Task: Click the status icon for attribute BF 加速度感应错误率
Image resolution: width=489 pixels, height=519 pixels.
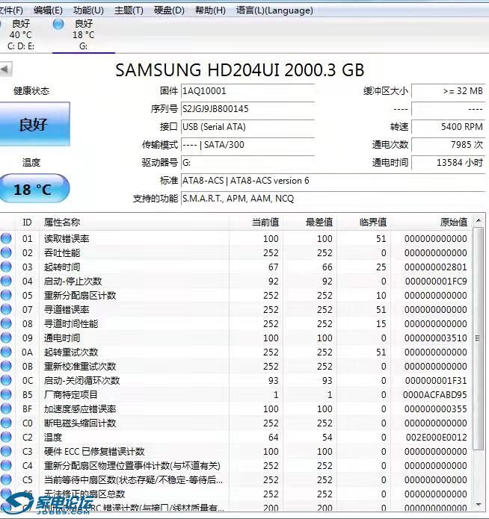Action: 6,408
